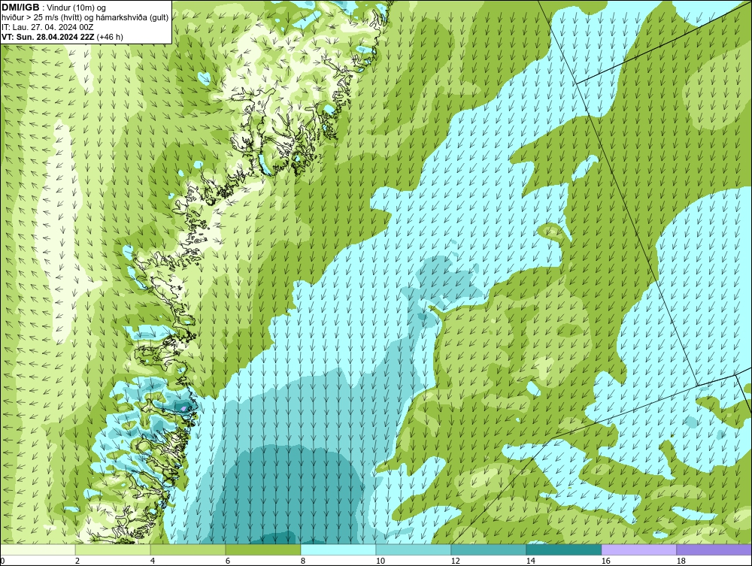
Task: Click the valid time 'VT: Sun. 28.04.2024 22Z'
Action: point(48,37)
